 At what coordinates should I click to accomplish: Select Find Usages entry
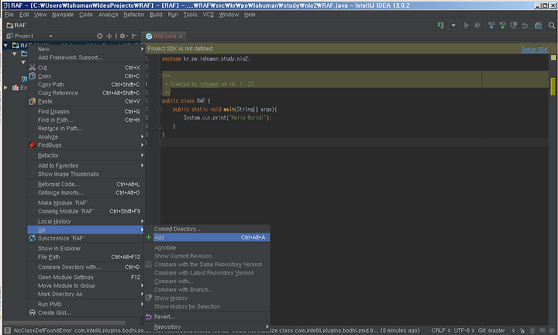pyautogui.click(x=86, y=112)
